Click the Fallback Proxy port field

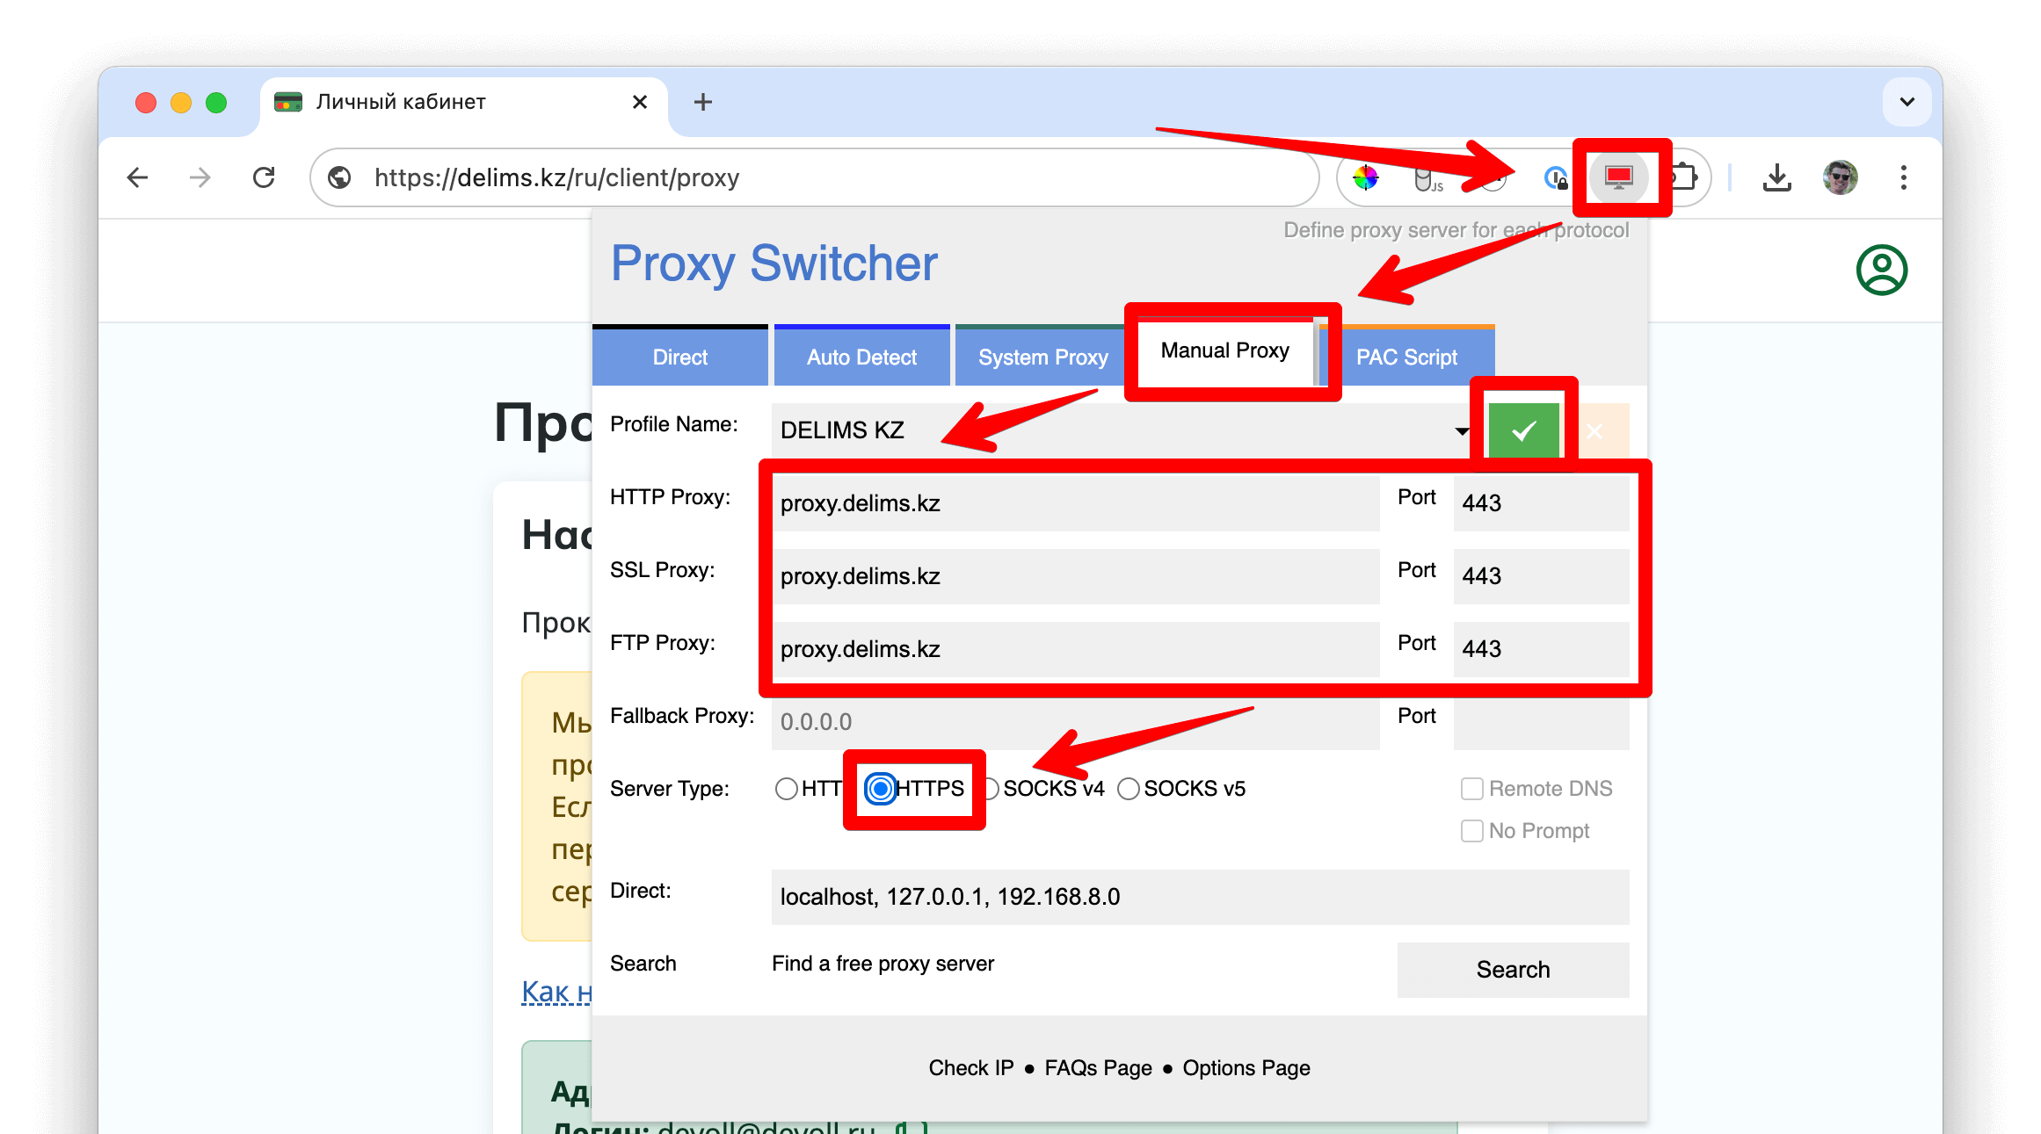1541,722
